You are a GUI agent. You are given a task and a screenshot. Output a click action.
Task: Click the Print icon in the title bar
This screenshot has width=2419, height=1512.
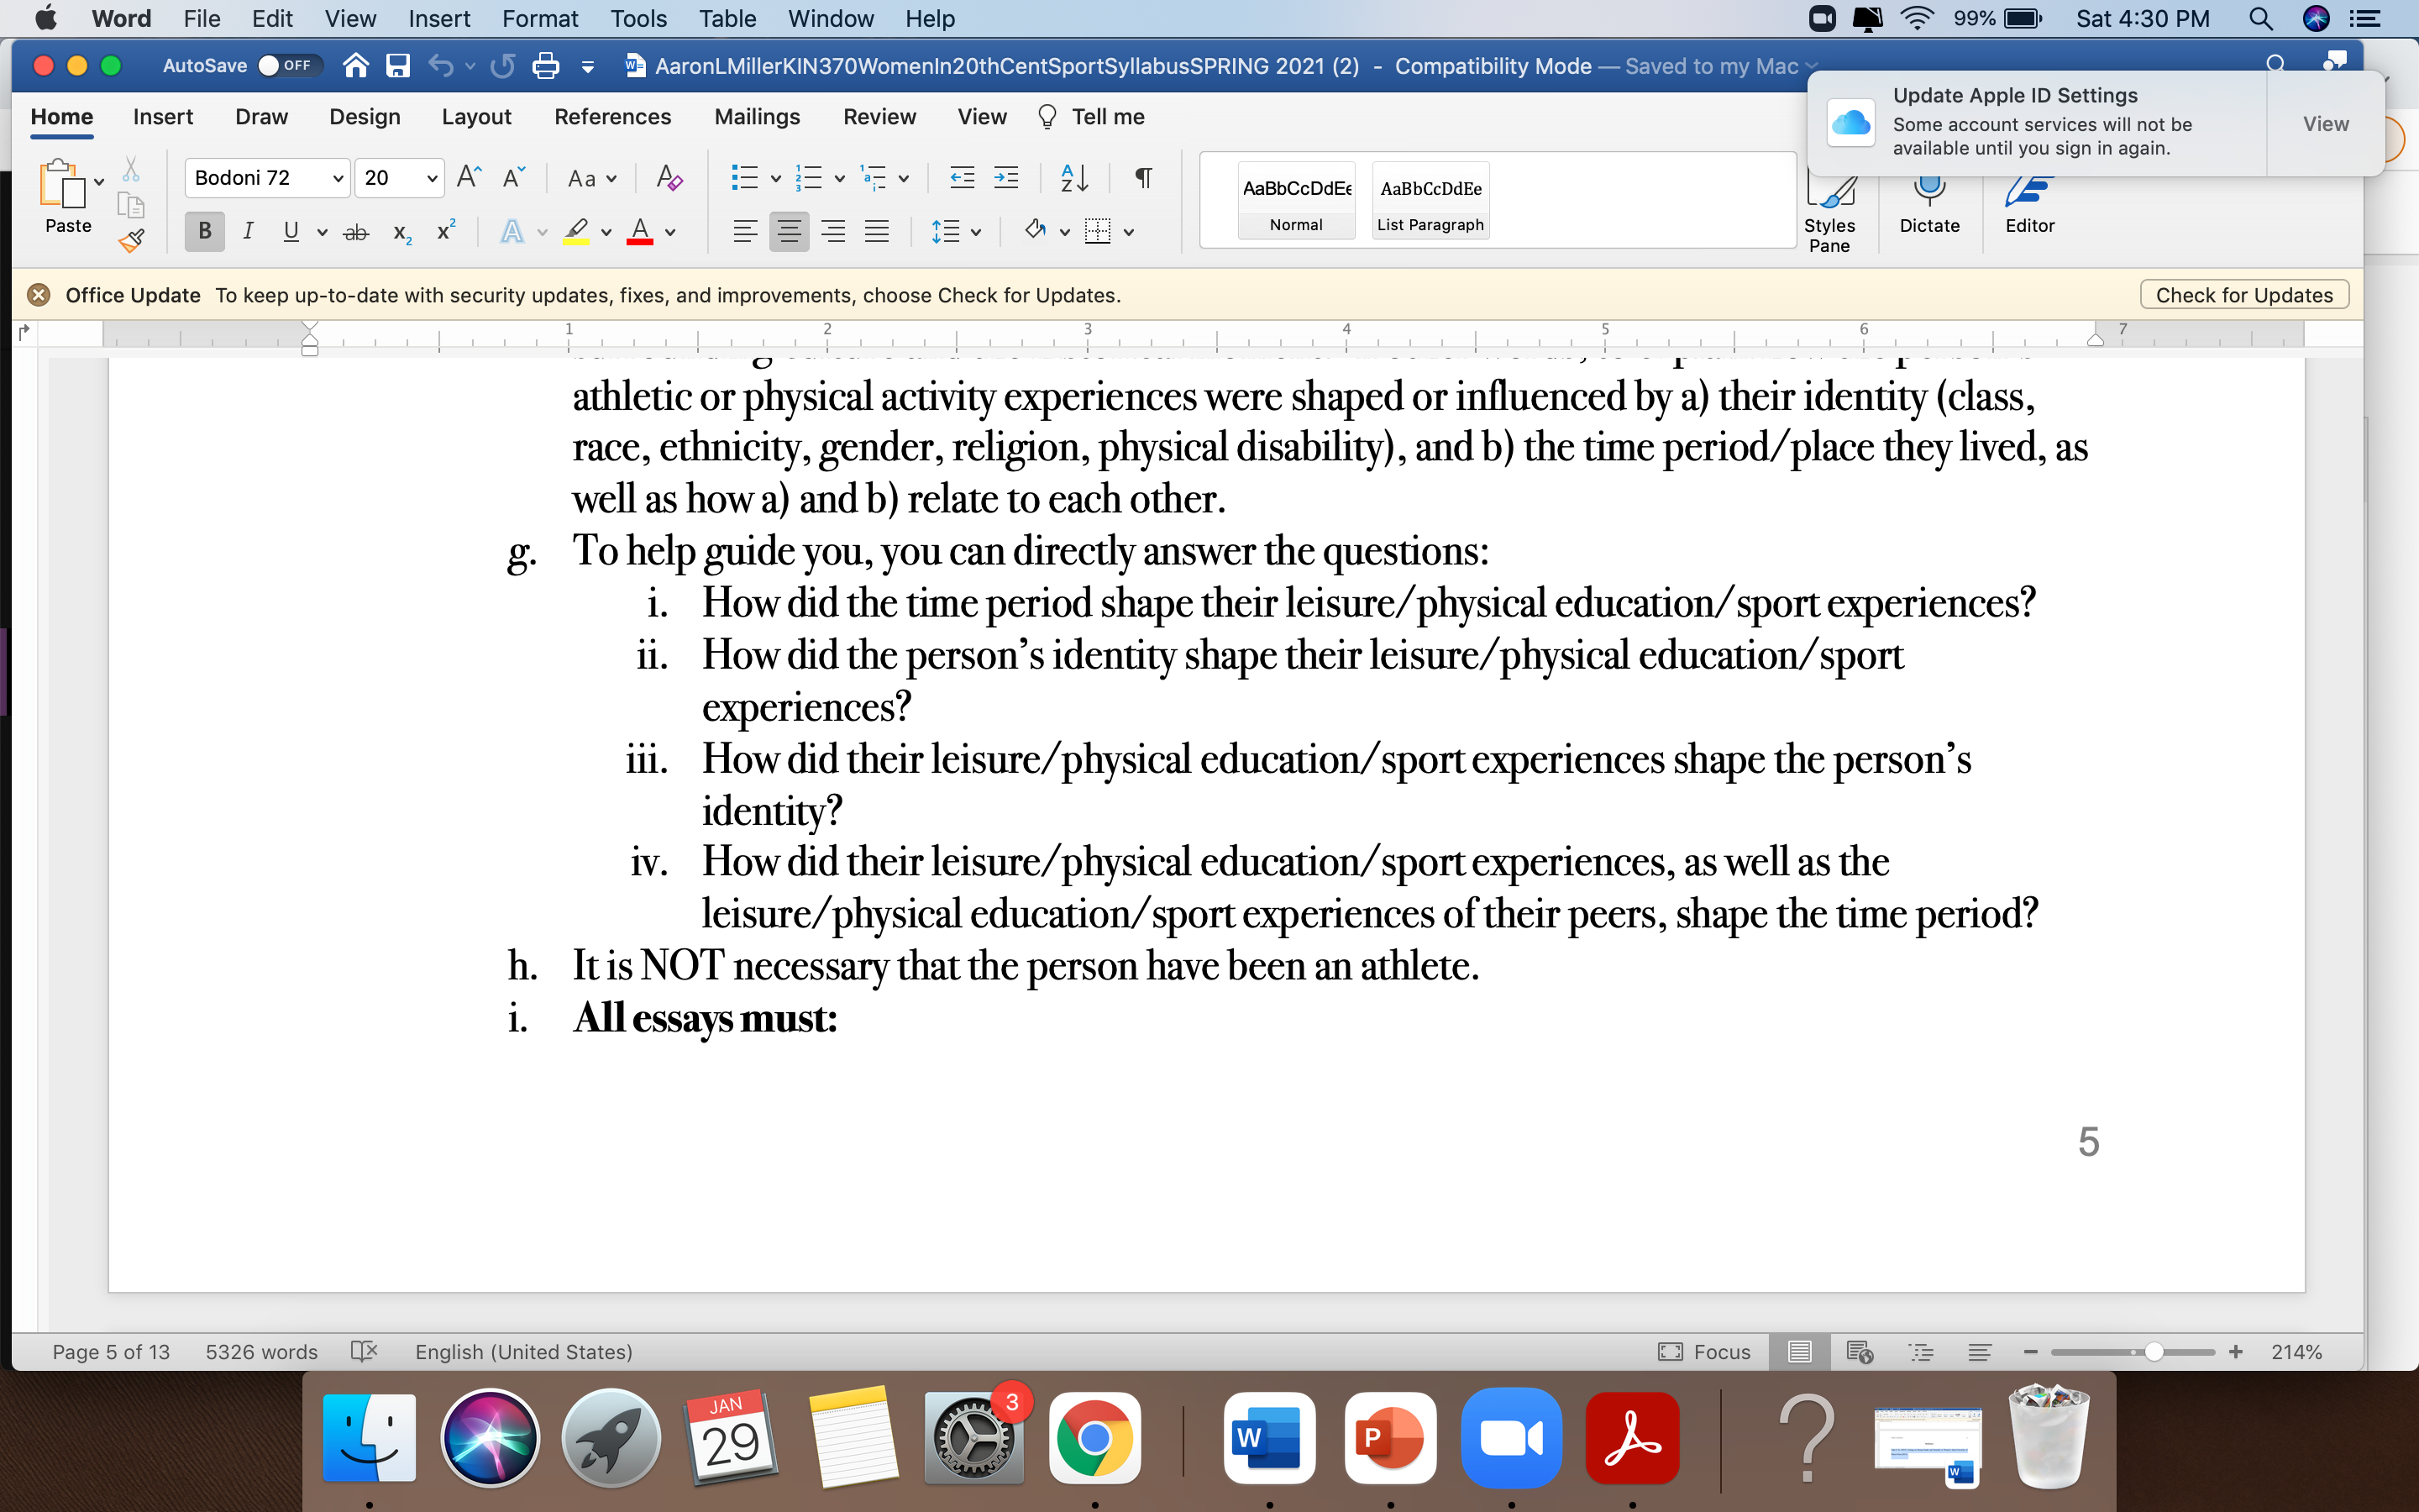[x=546, y=66]
